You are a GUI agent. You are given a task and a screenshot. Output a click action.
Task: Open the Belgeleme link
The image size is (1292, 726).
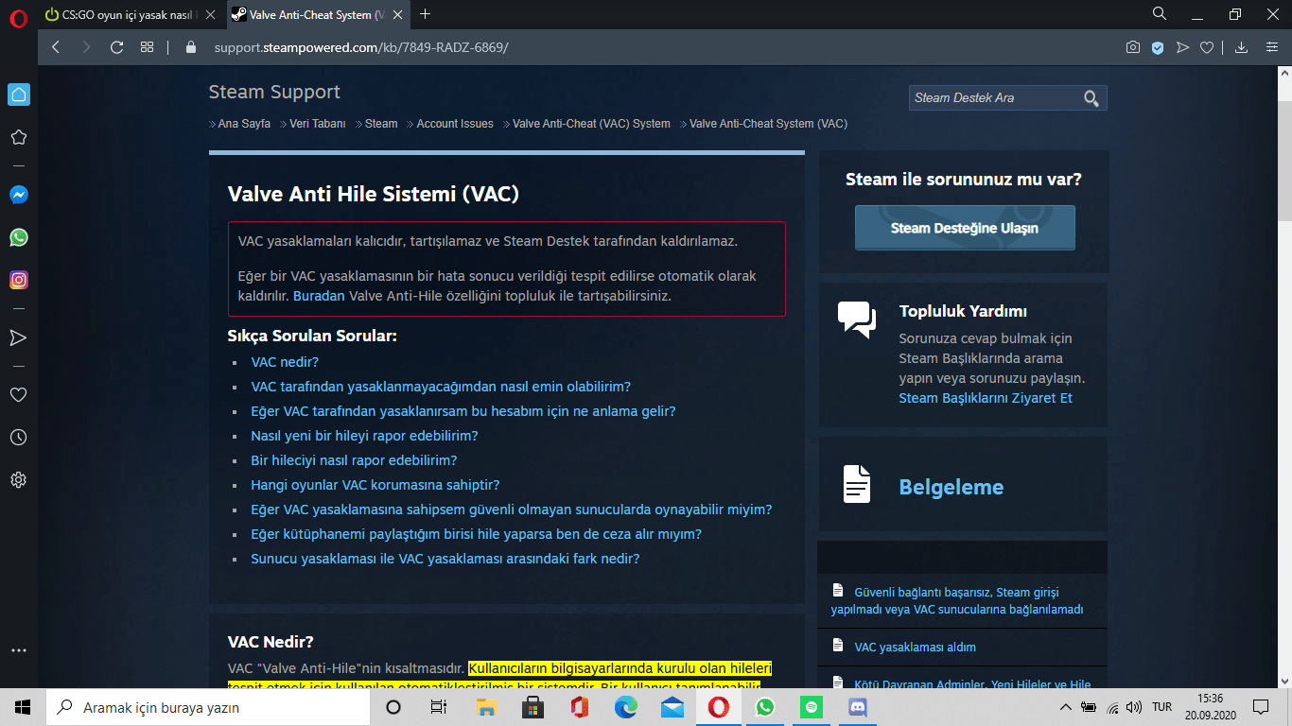coord(952,487)
